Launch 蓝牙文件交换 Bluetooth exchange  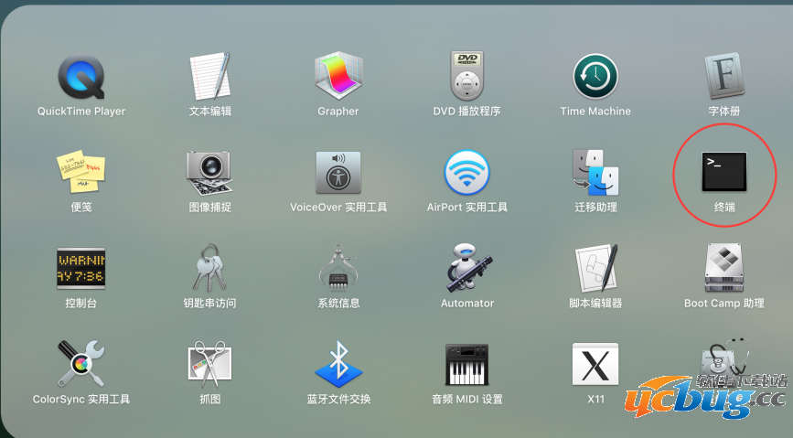[338, 364]
